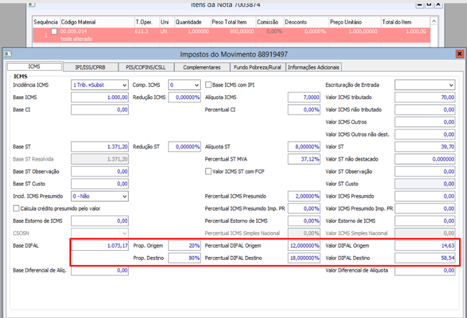Click the Percentual Estorno de ICMS field
467x318 pixels.
click(304, 221)
